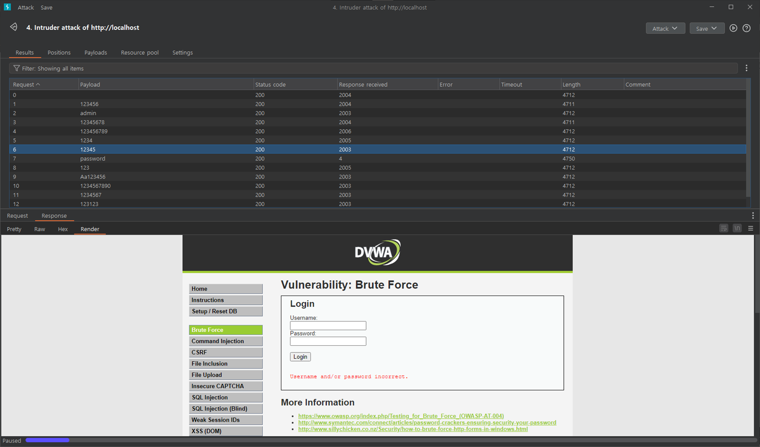This screenshot has height=447, width=760.
Task: Sort by the Timeout column header
Action: (530, 84)
